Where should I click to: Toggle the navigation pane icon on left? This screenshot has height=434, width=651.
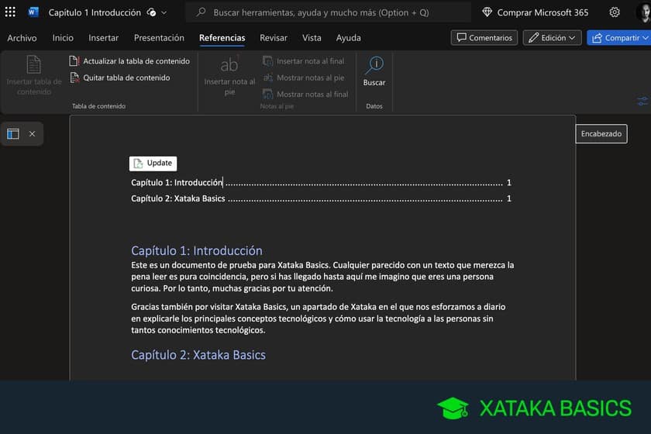click(13, 133)
